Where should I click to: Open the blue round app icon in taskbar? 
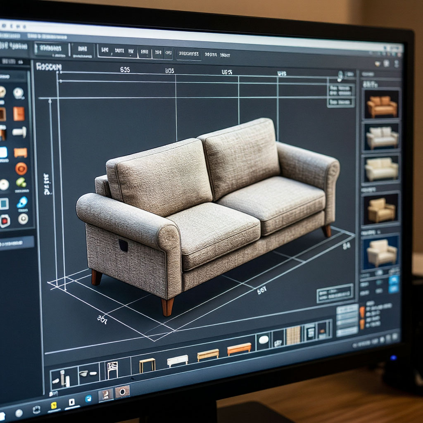point(88,399)
